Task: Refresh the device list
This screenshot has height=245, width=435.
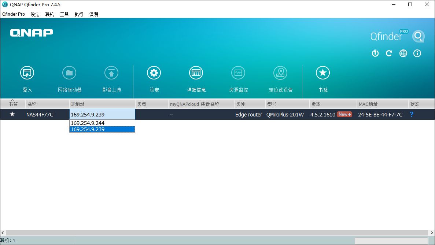Action: [x=389, y=53]
